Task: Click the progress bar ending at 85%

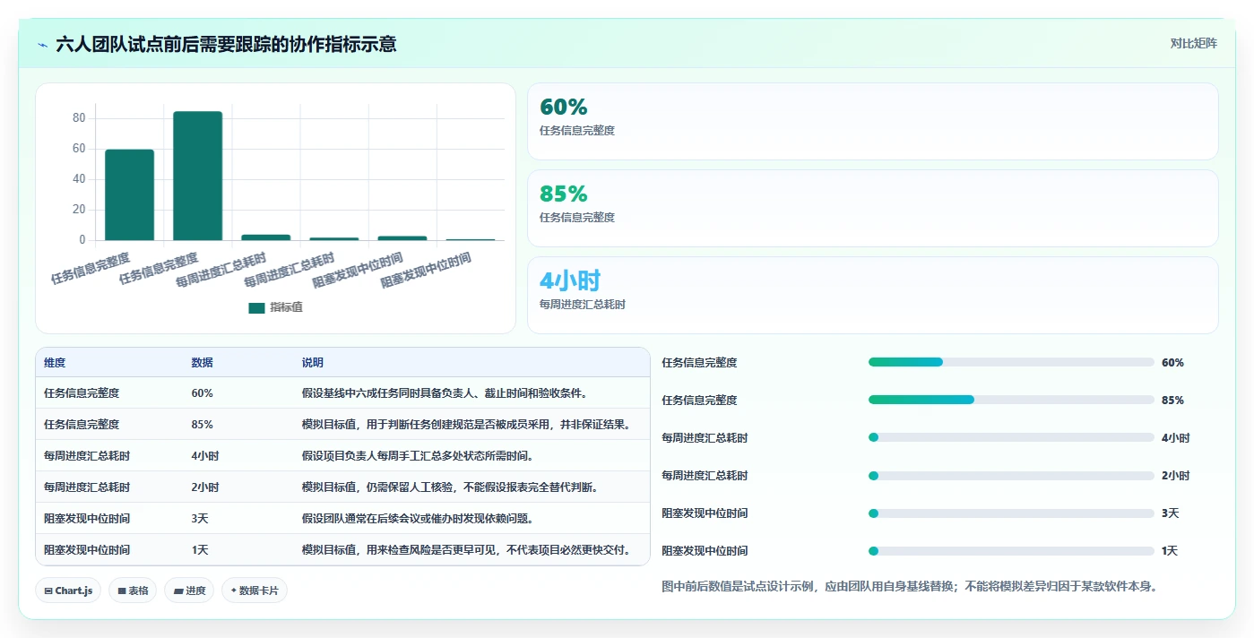Action: coord(1011,400)
